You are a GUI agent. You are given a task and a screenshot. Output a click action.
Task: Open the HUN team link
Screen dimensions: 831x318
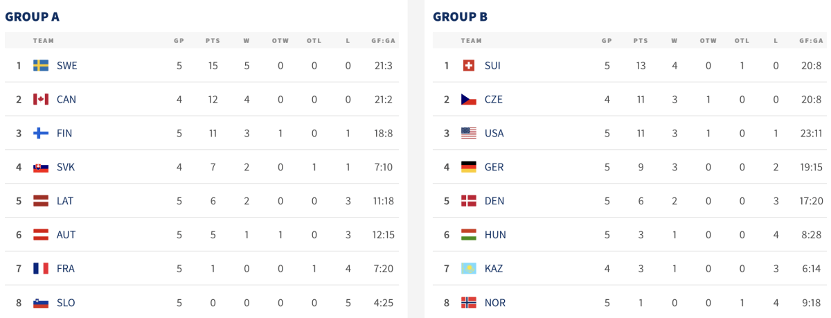(x=495, y=235)
